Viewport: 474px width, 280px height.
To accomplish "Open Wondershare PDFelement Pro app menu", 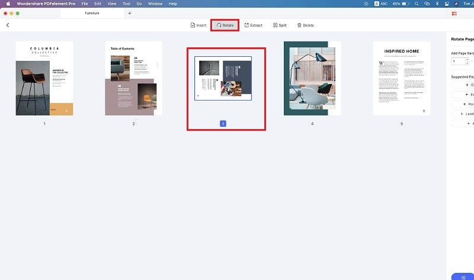I will [46, 4].
